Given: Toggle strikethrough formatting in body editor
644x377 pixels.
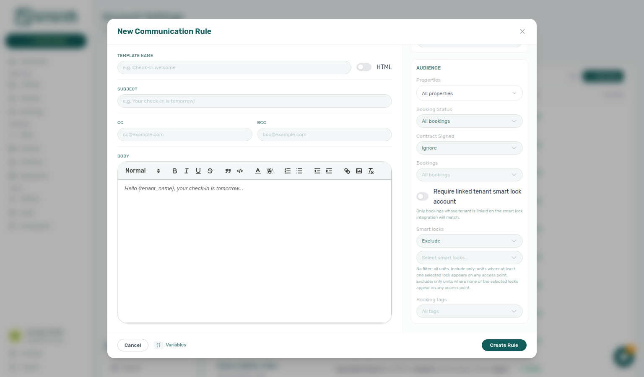Looking at the screenshot, I should point(210,171).
